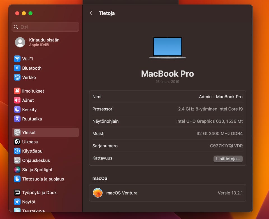
Task: Open Ruutuaika hourglass icon
Action: 17,119
